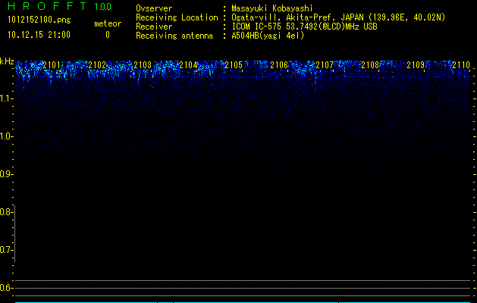Click the meteor count value 0

pos(108,35)
